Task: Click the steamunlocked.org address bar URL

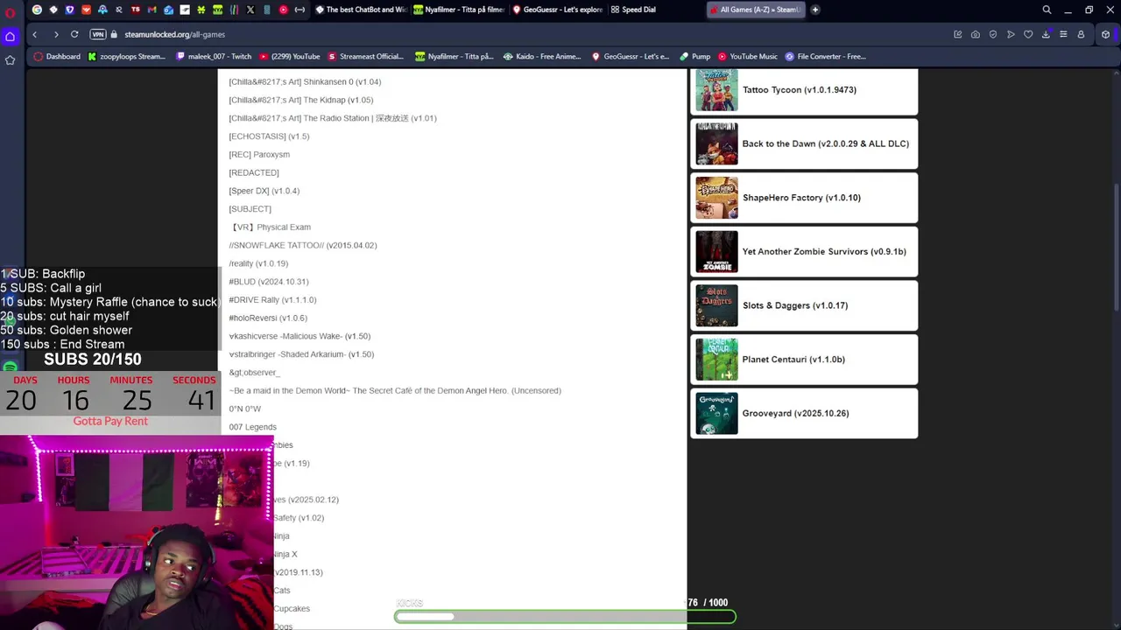Action: click(174, 34)
